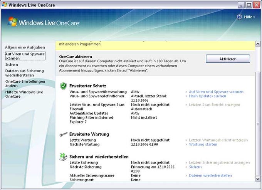The height and width of the screenshot is (190, 262).
Task: Click the green shield Erweiterter Schutz icon
Action: coord(63,86)
